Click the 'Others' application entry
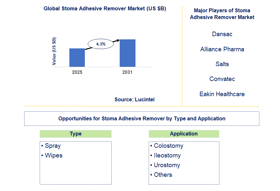 tap(163, 175)
